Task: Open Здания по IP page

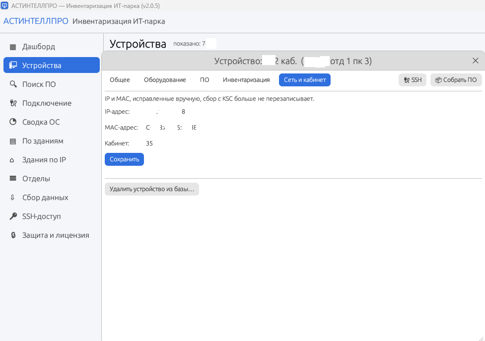Action: [51, 159]
